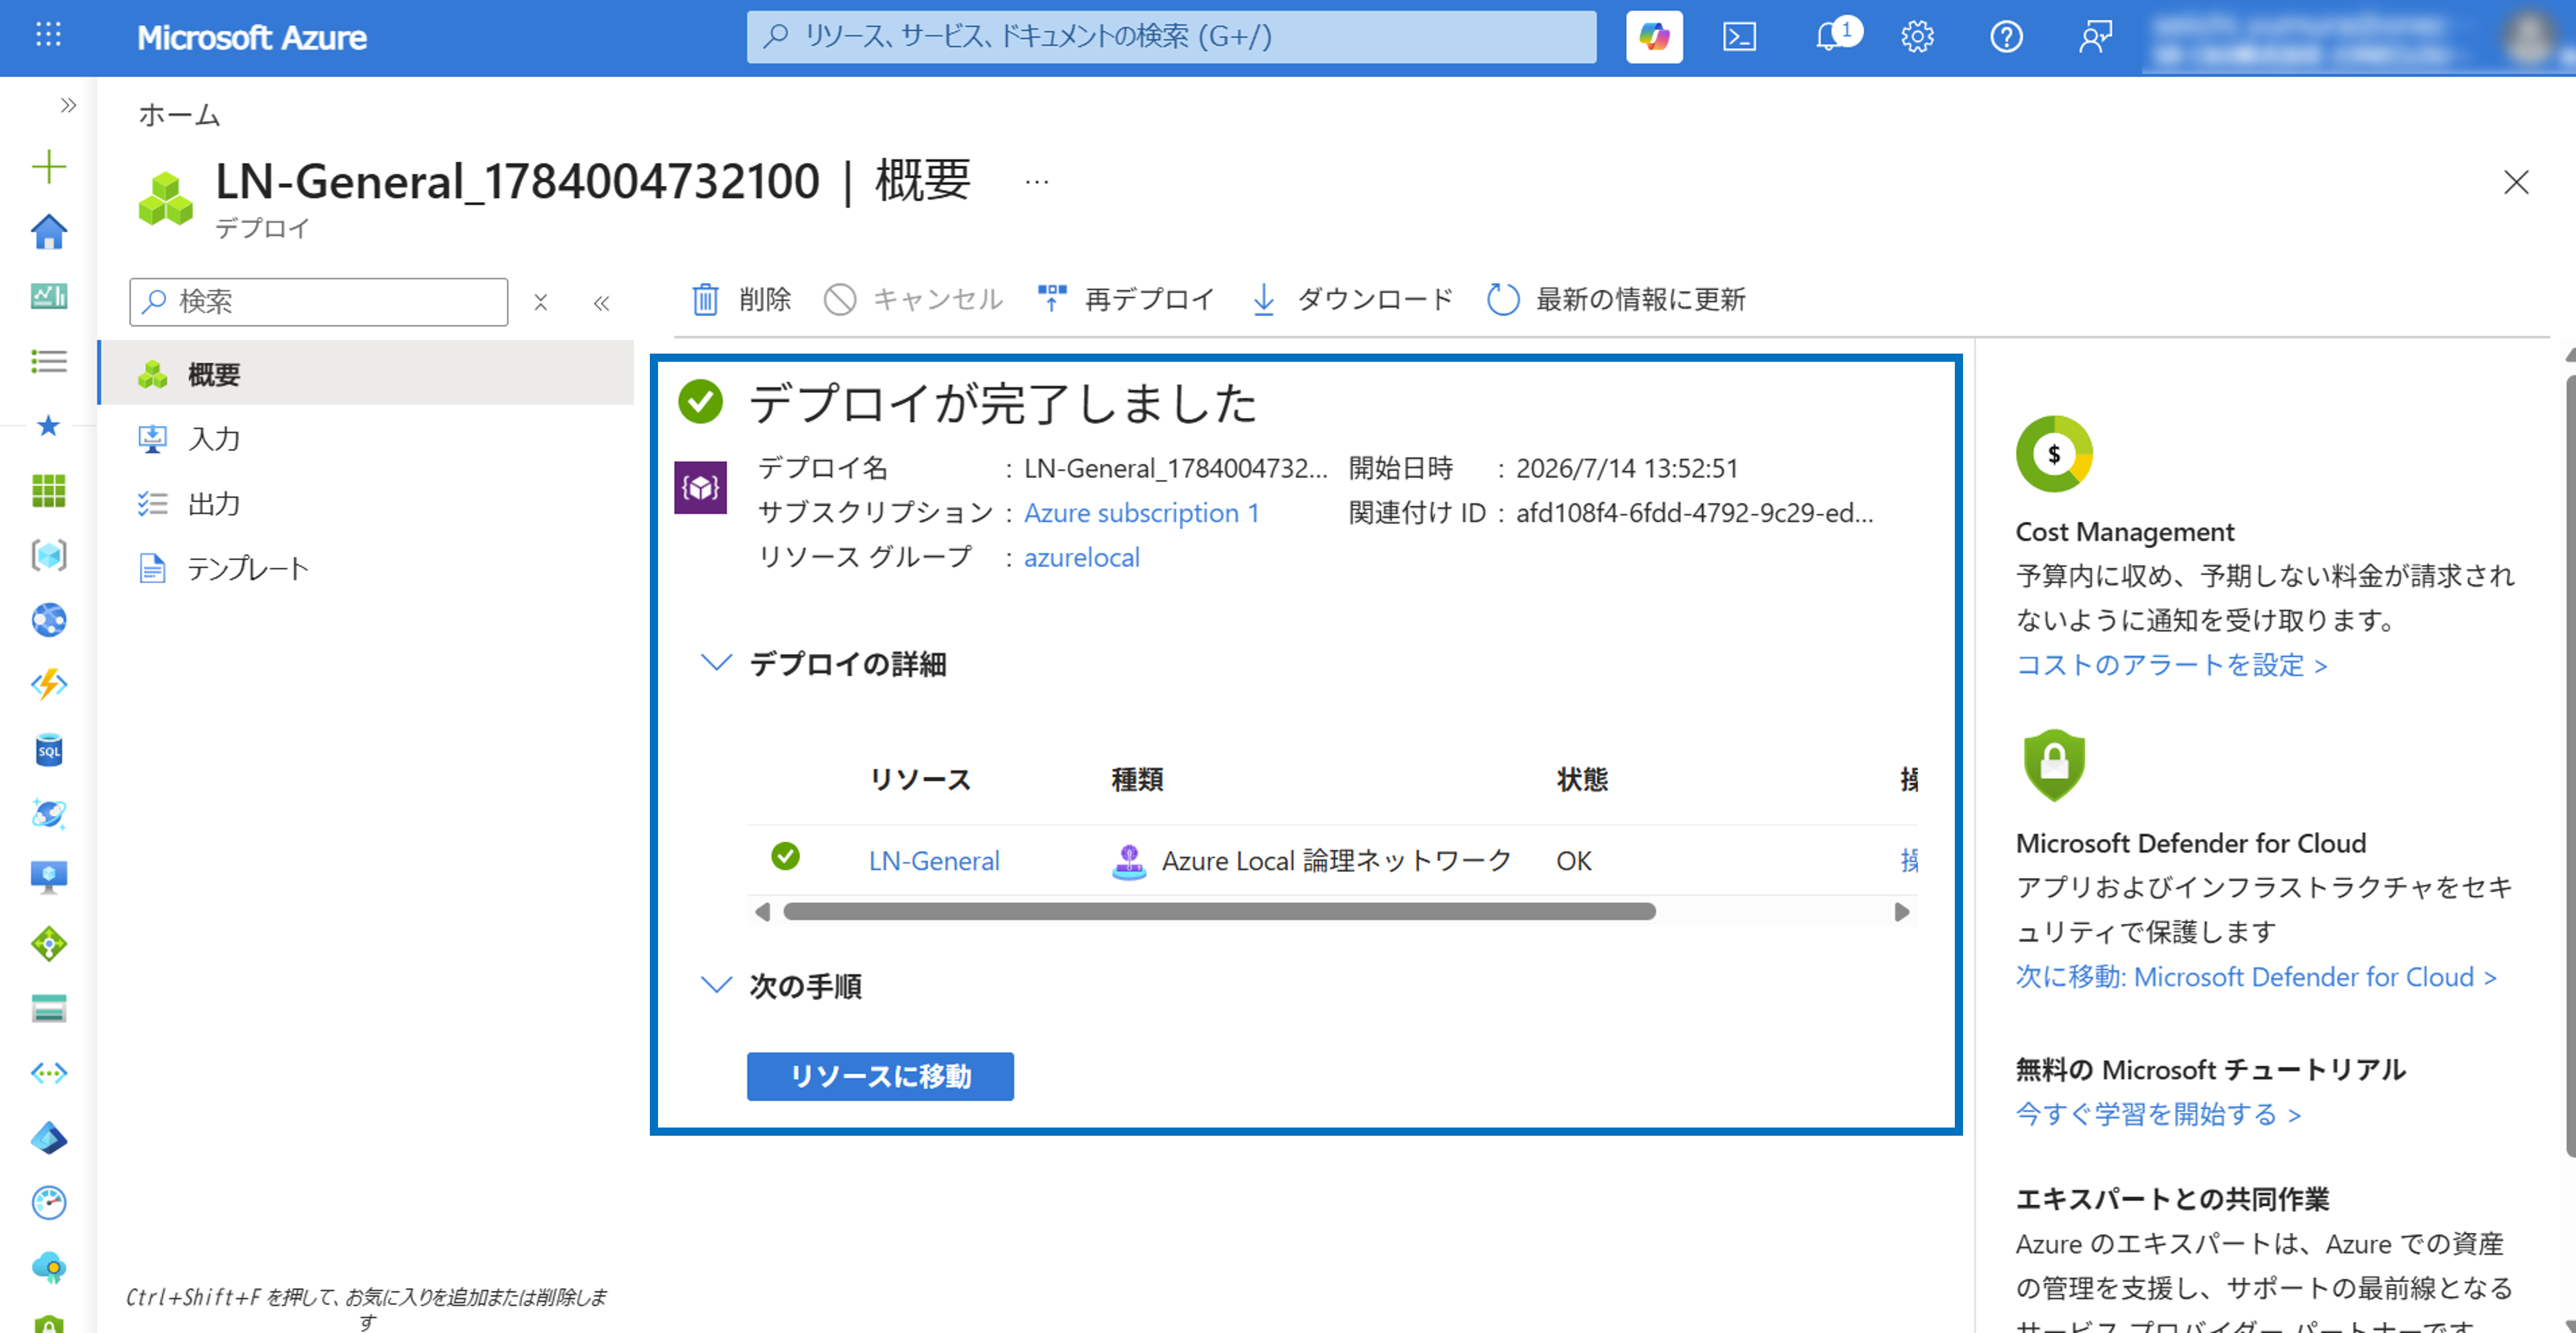Click the left arrow of table scrollbar
Viewport: 2576px width, 1333px height.
[x=763, y=911]
